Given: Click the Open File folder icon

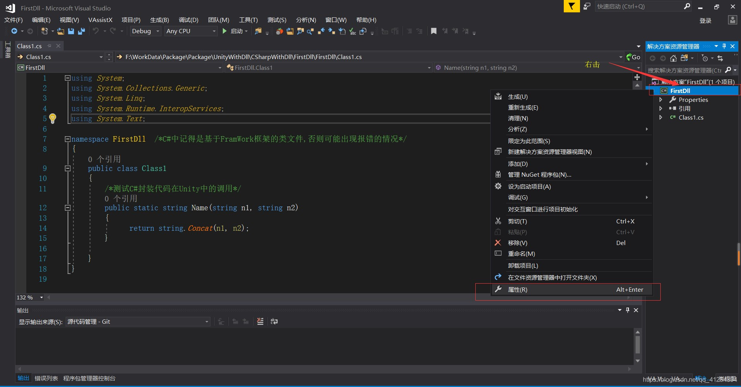Looking at the screenshot, I should (61, 31).
